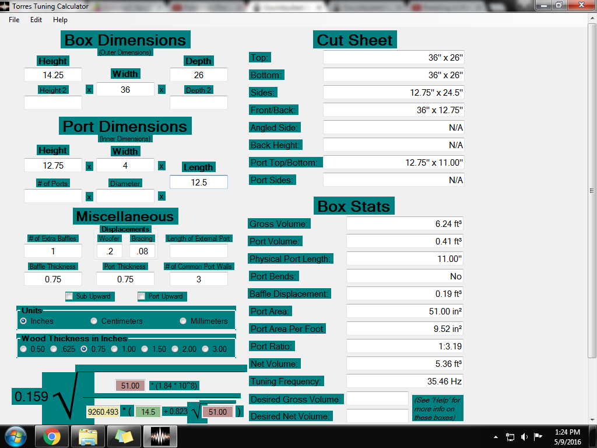The height and width of the screenshot is (448, 597).
Task: Click the Desired Net Volume field
Action: tap(377, 416)
